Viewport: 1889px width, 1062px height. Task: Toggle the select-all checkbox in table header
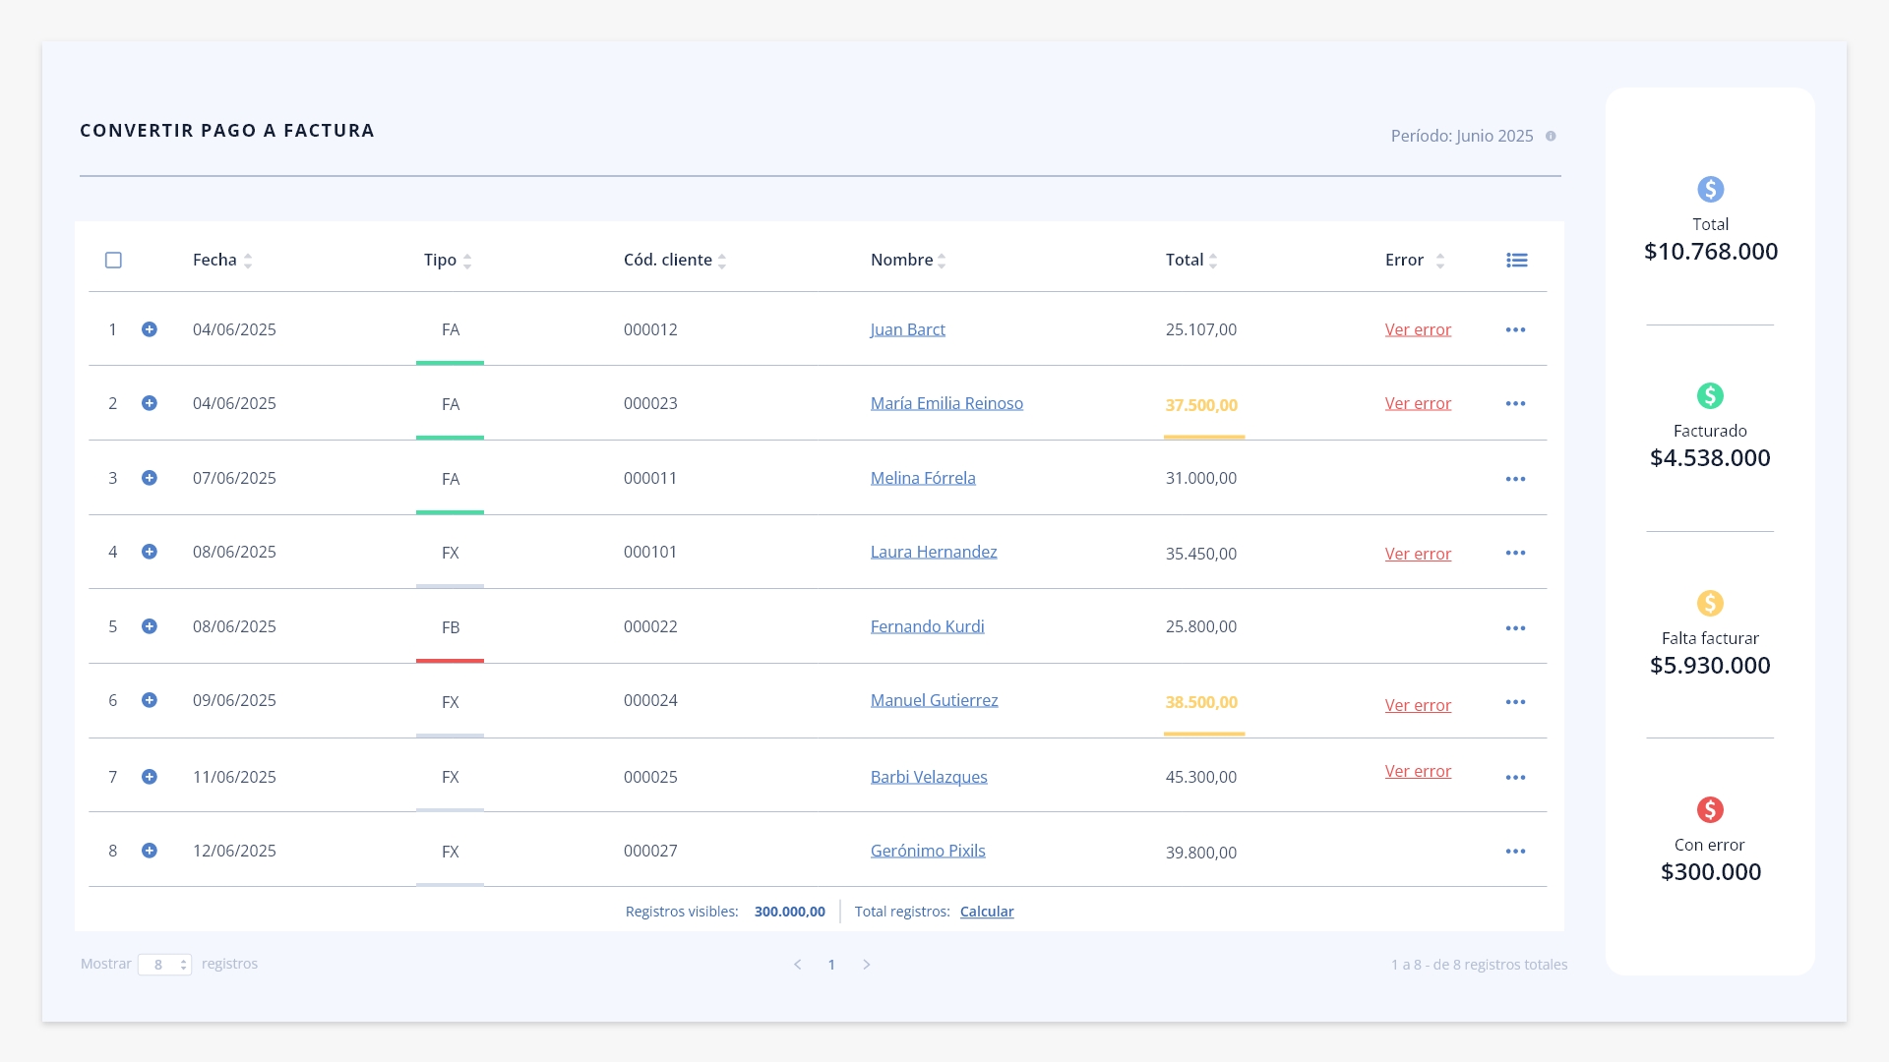point(113,261)
